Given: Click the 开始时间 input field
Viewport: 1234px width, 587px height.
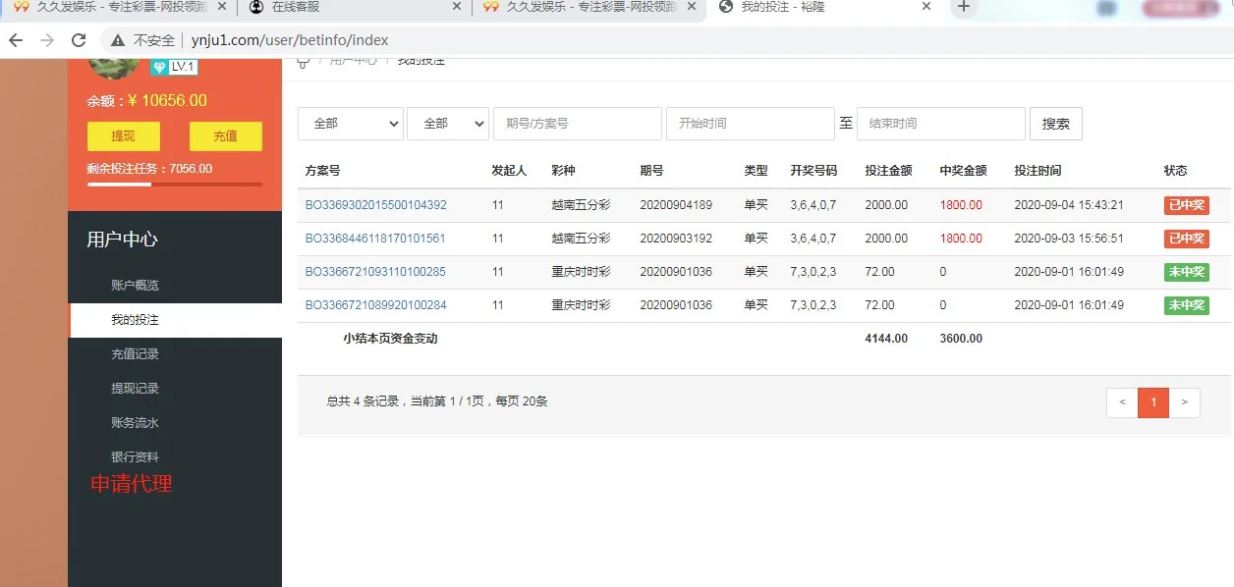Looking at the screenshot, I should pyautogui.click(x=750, y=123).
